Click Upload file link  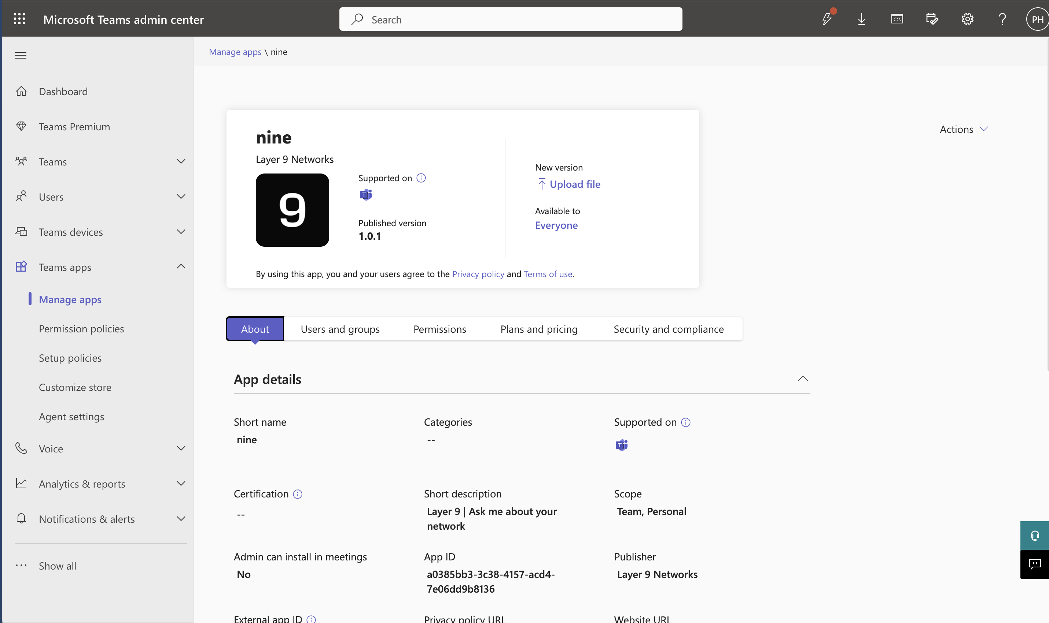[569, 184]
